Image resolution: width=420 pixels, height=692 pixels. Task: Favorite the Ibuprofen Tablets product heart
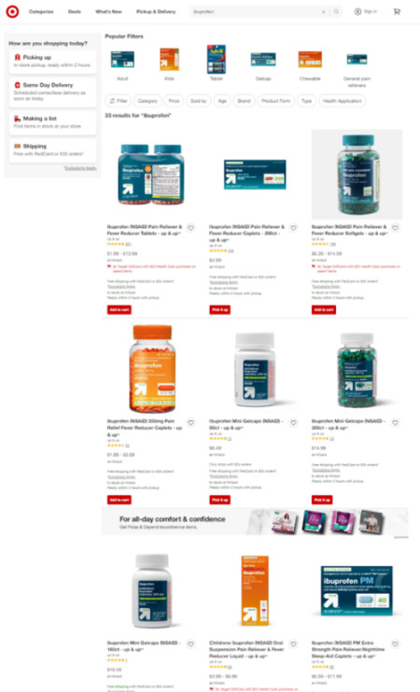point(191,228)
